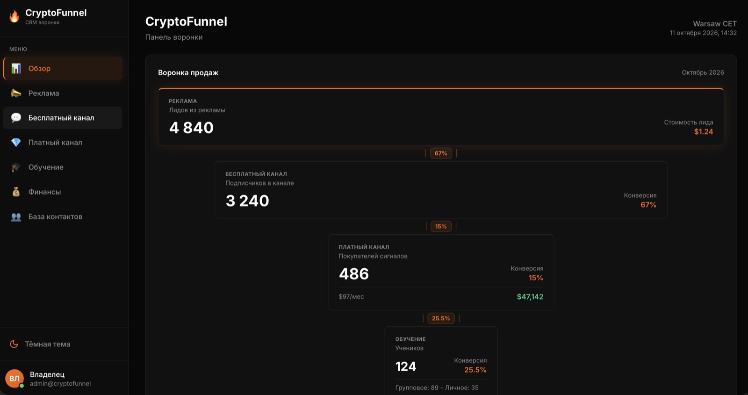Screen dimensions: 748x395
Task: Click the Лидов из рекламы label
Action: (x=197, y=110)
